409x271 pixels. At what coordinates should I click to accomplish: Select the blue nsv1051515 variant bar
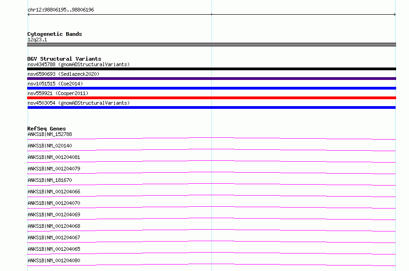(x=211, y=88)
